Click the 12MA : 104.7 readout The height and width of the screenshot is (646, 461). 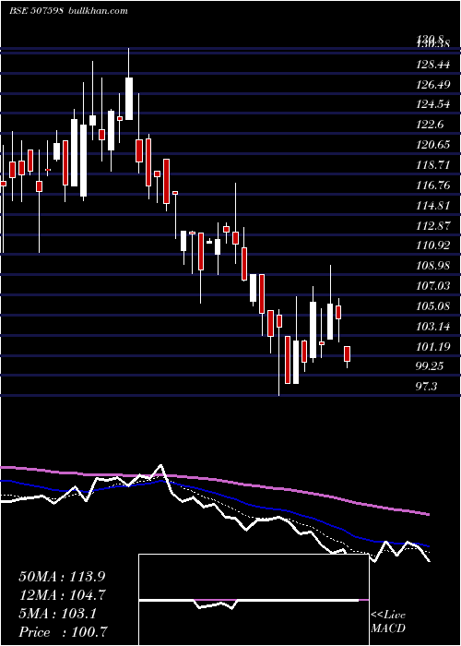(x=62, y=595)
